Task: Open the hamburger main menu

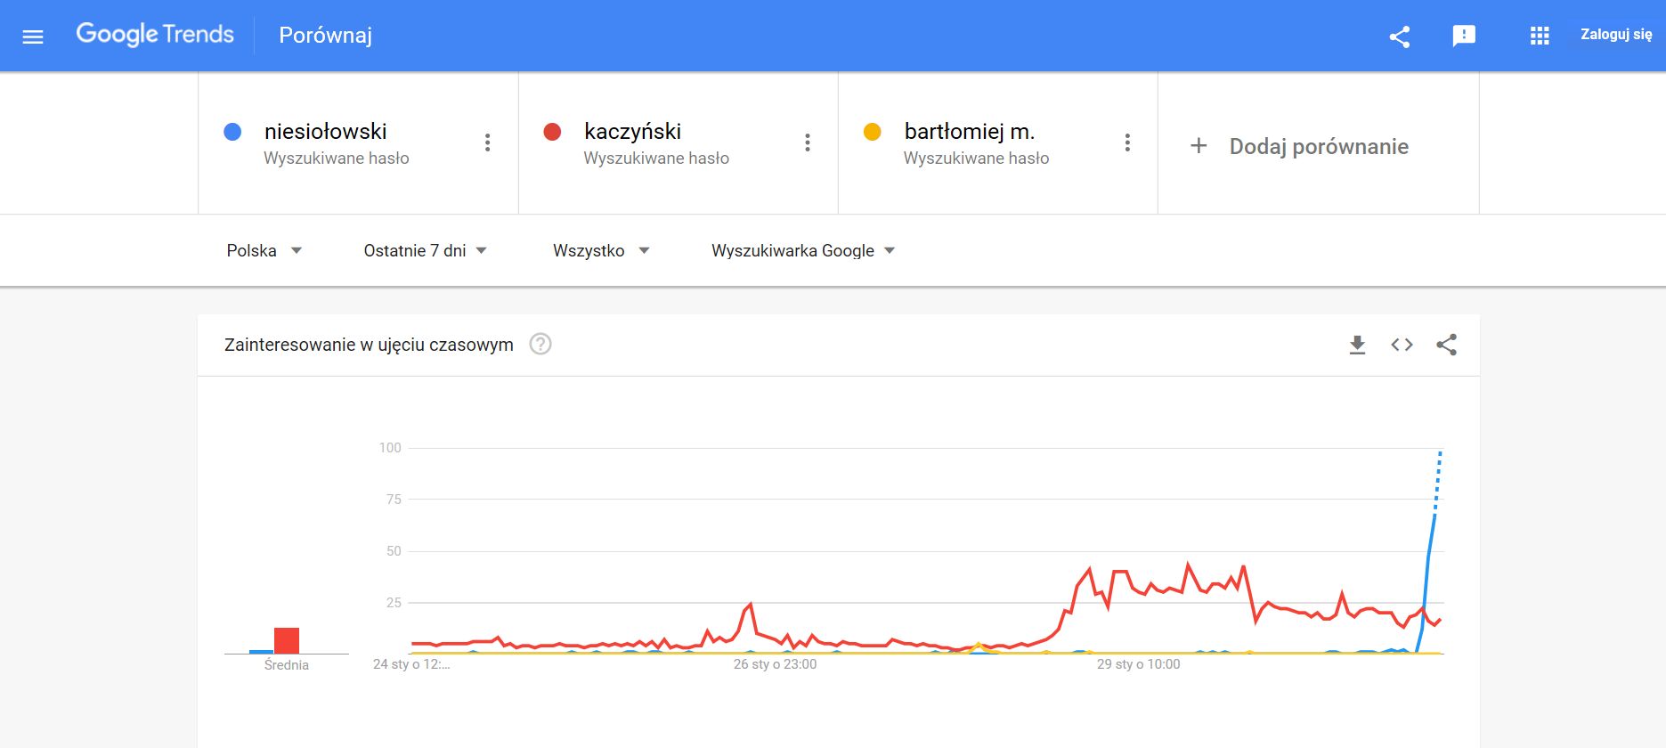Action: click(x=33, y=37)
